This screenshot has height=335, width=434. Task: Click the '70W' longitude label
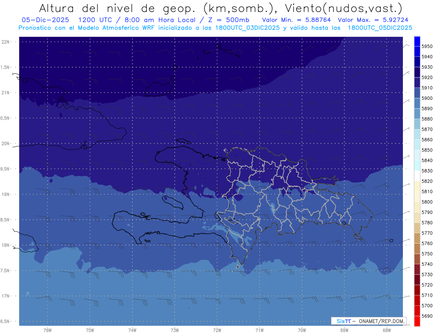[302, 330]
